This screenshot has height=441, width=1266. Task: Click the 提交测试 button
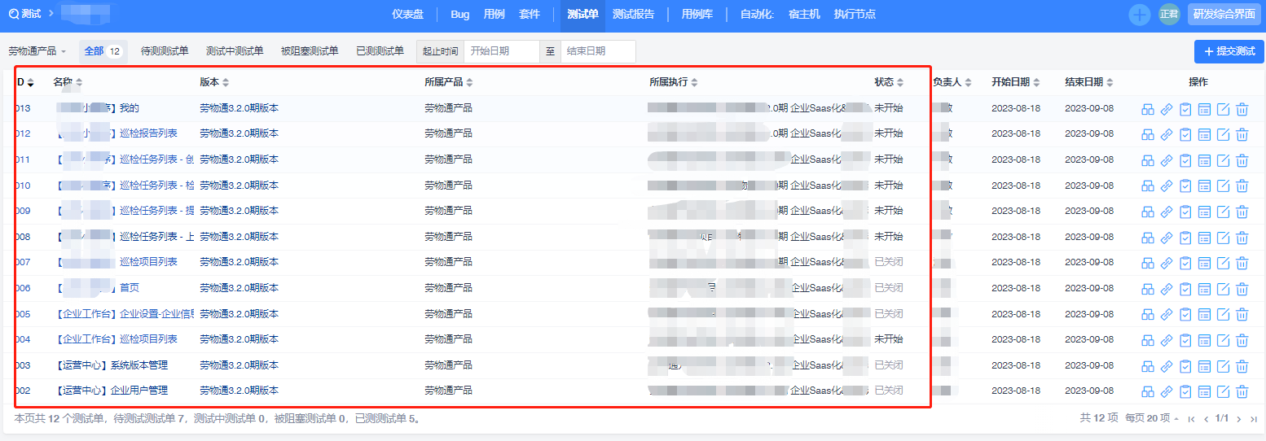1229,51
